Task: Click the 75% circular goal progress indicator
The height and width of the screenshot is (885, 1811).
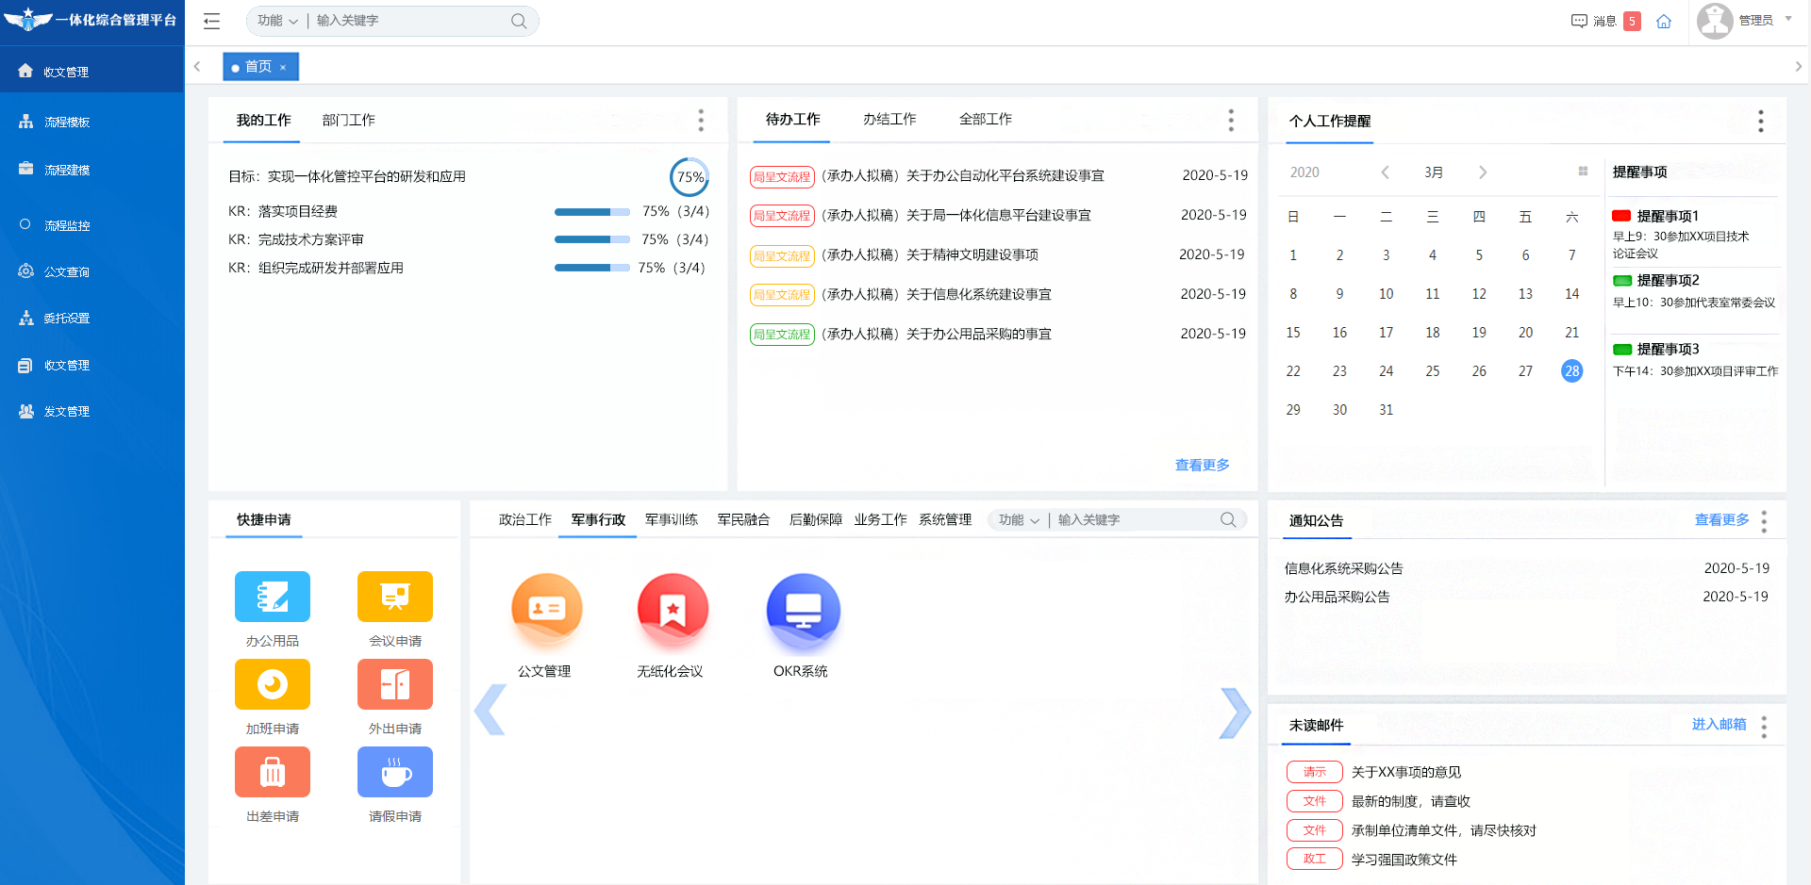Action: coord(690,177)
